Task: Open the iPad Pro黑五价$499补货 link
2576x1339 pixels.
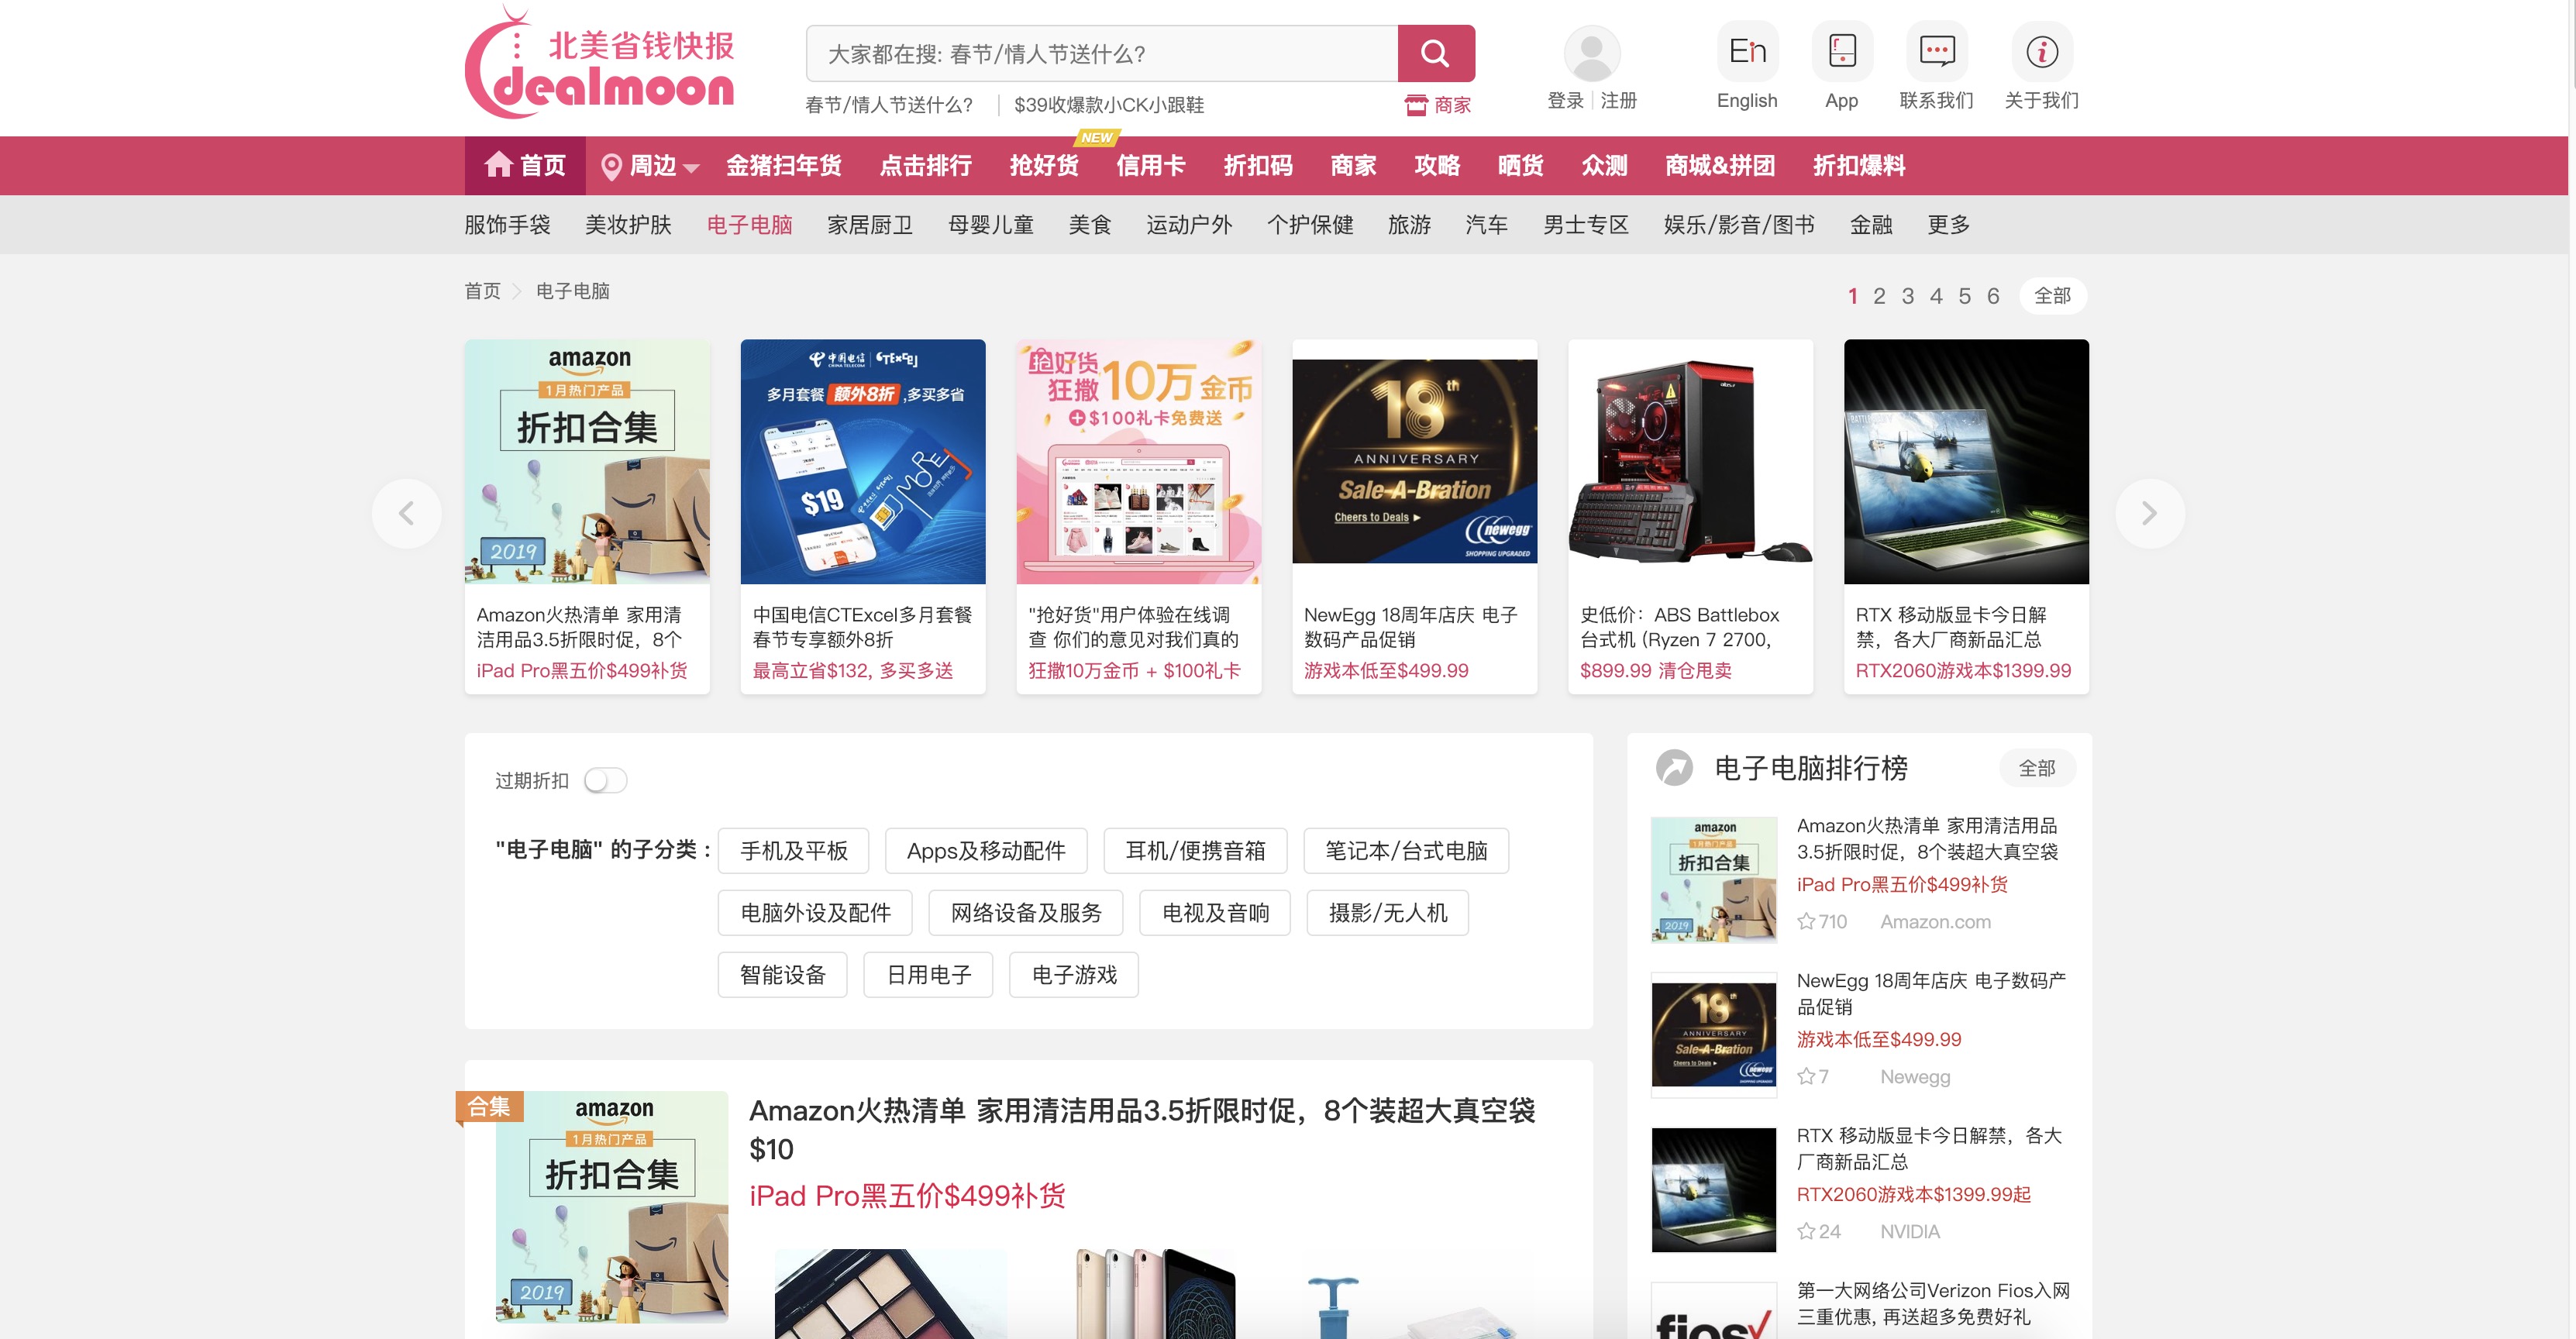Action: click(x=907, y=1195)
